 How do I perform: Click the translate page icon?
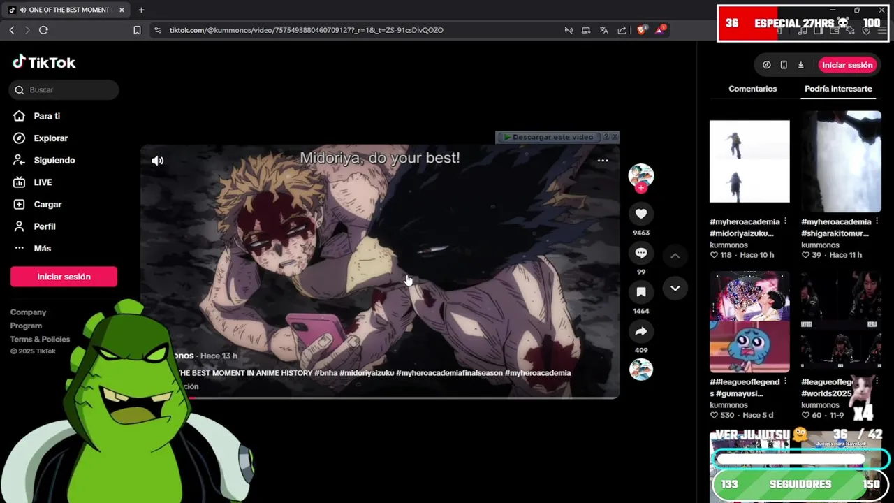pos(603,30)
